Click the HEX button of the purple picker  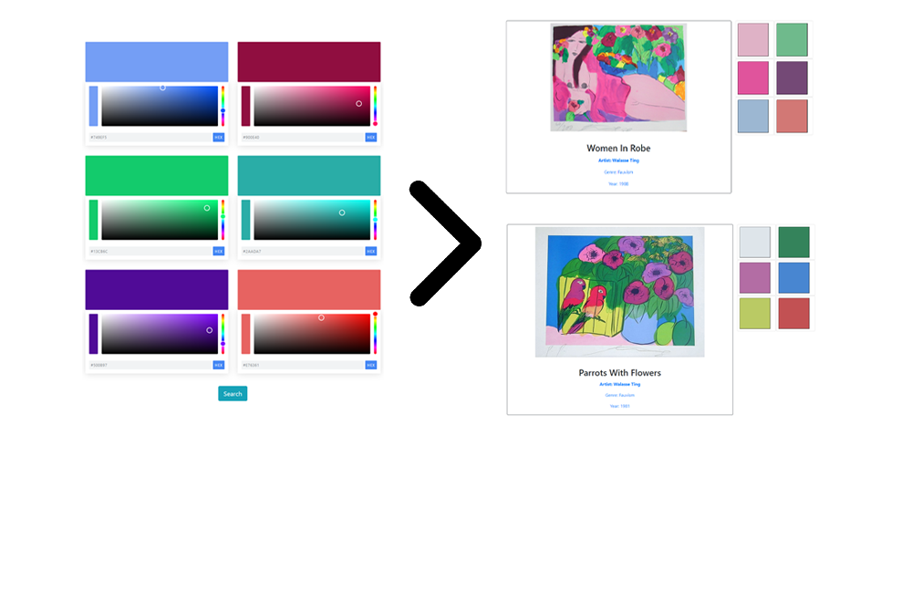pyautogui.click(x=219, y=366)
